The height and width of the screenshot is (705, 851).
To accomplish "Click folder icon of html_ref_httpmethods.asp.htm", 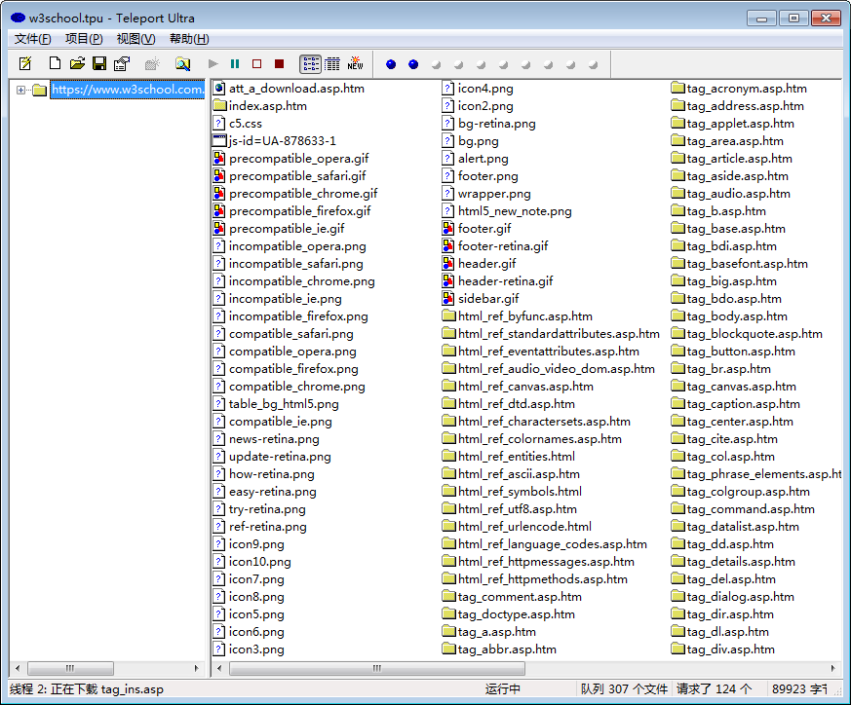I will point(448,578).
